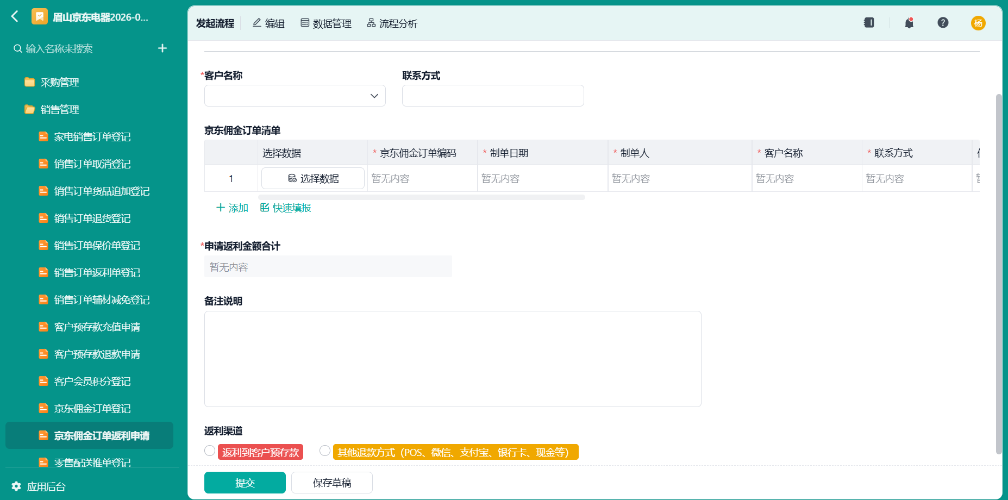The image size is (1008, 500).
Task: Click the 京东佣金订单返利申请 form icon
Action: pos(43,435)
